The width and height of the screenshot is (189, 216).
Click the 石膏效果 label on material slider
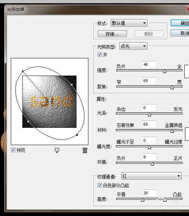click(x=125, y=125)
